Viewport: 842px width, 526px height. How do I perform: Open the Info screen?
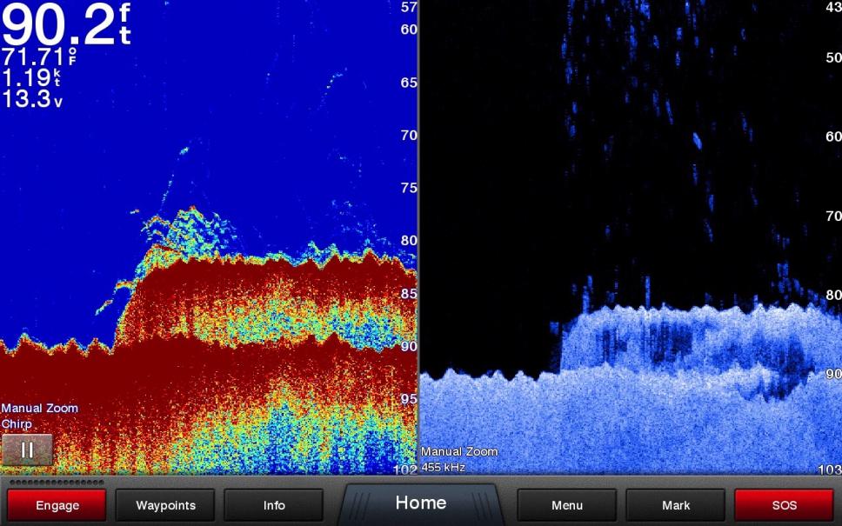click(274, 505)
